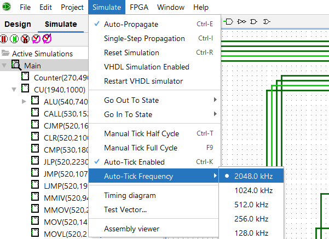Open the Timing diagram
This screenshot has height=239, width=329.
tap(130, 195)
